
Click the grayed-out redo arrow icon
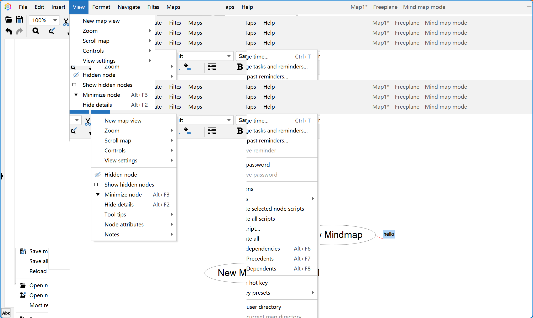(x=20, y=31)
